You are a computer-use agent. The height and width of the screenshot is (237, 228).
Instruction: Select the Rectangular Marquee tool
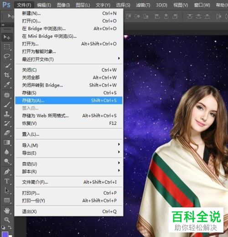pos(7,46)
